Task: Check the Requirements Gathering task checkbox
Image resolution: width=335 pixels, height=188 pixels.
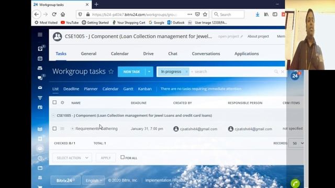Action: [54, 128]
